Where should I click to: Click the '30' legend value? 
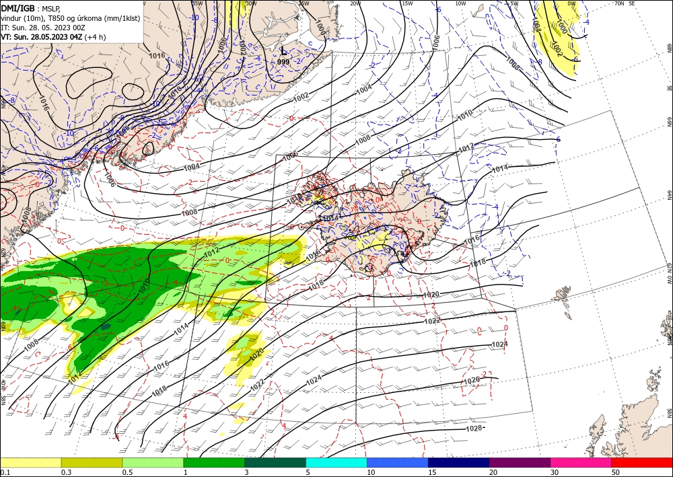coord(555,472)
